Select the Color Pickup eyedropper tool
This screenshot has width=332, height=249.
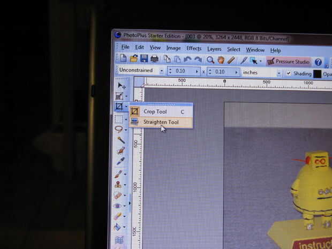coord(120,161)
